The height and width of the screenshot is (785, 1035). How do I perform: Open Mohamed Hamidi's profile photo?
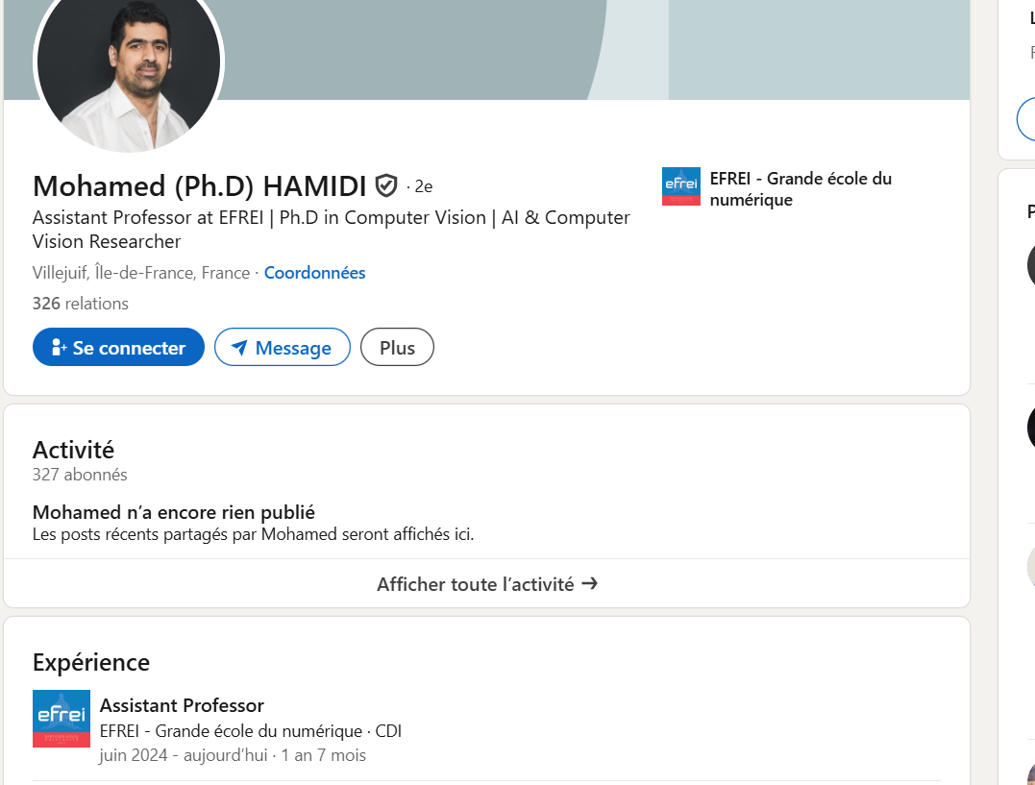(x=129, y=65)
